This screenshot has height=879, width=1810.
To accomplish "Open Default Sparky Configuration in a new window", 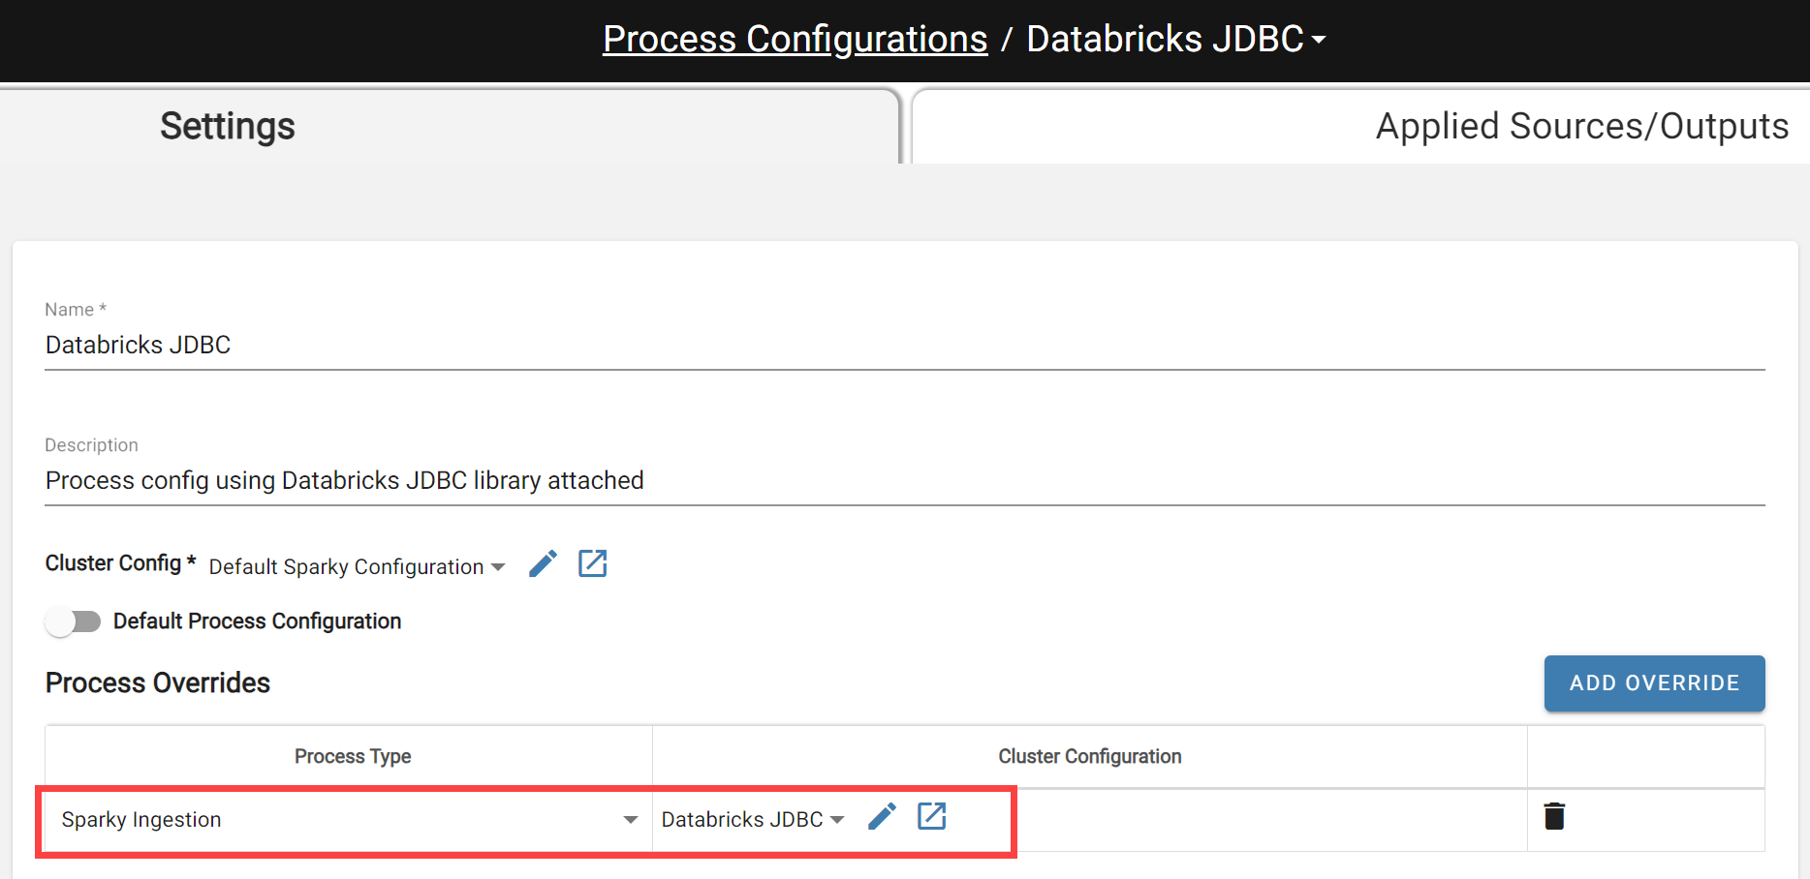I will [592, 563].
